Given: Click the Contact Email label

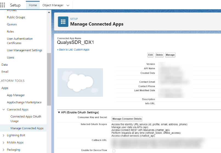Looking at the screenshot, I should 147,82.
